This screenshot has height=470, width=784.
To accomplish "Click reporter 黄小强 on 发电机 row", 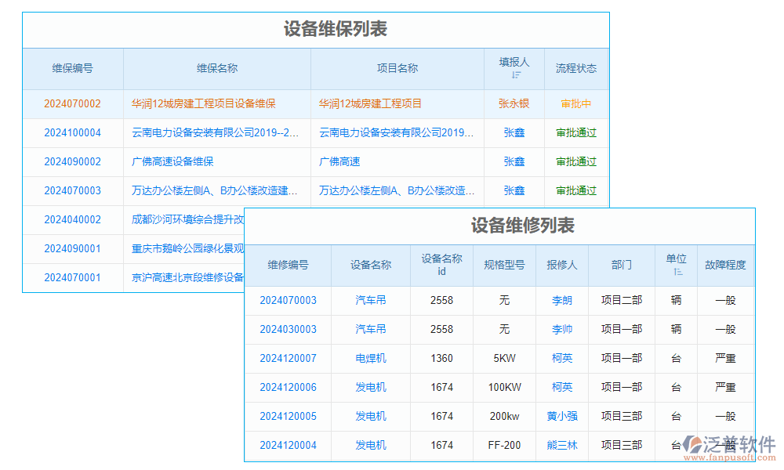I will (x=562, y=416).
